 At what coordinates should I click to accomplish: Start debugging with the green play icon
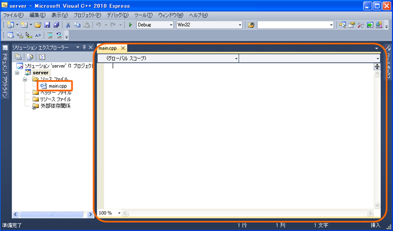130,25
